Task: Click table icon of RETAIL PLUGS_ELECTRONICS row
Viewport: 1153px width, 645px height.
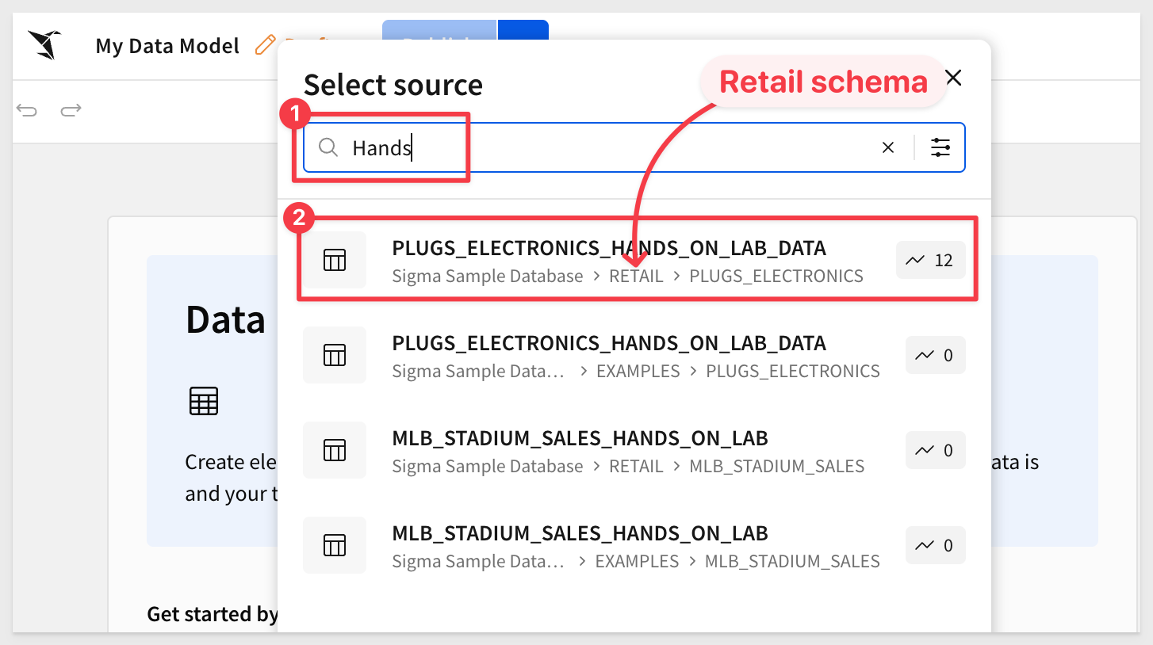Action: [x=335, y=260]
